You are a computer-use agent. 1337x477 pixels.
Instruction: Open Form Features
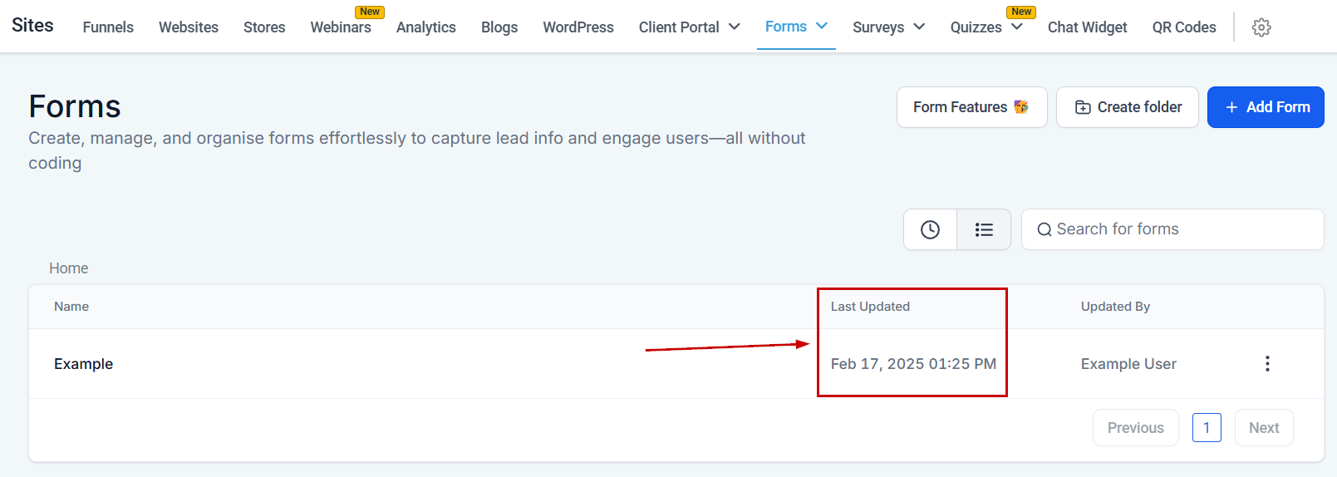click(971, 107)
